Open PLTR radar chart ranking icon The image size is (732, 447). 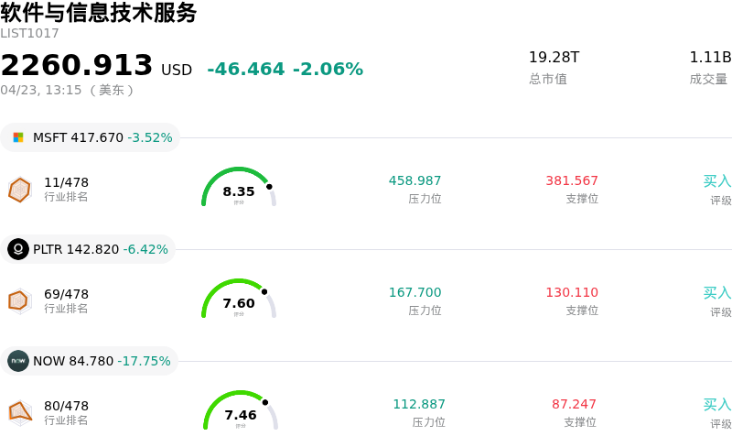pos(19,300)
